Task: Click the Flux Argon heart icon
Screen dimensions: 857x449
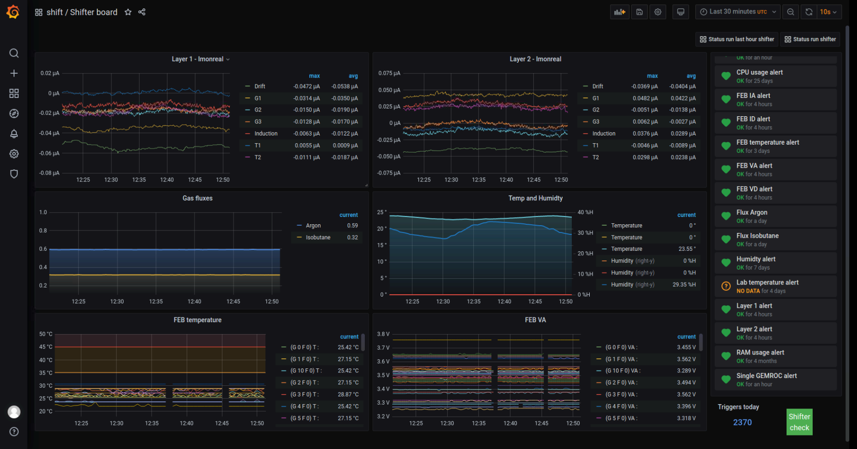Action: point(726,216)
